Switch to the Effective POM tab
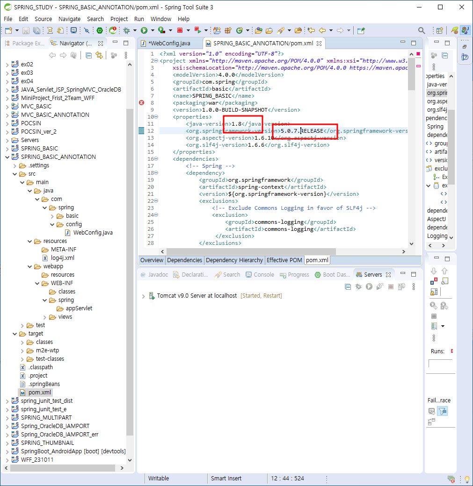 pos(284,260)
